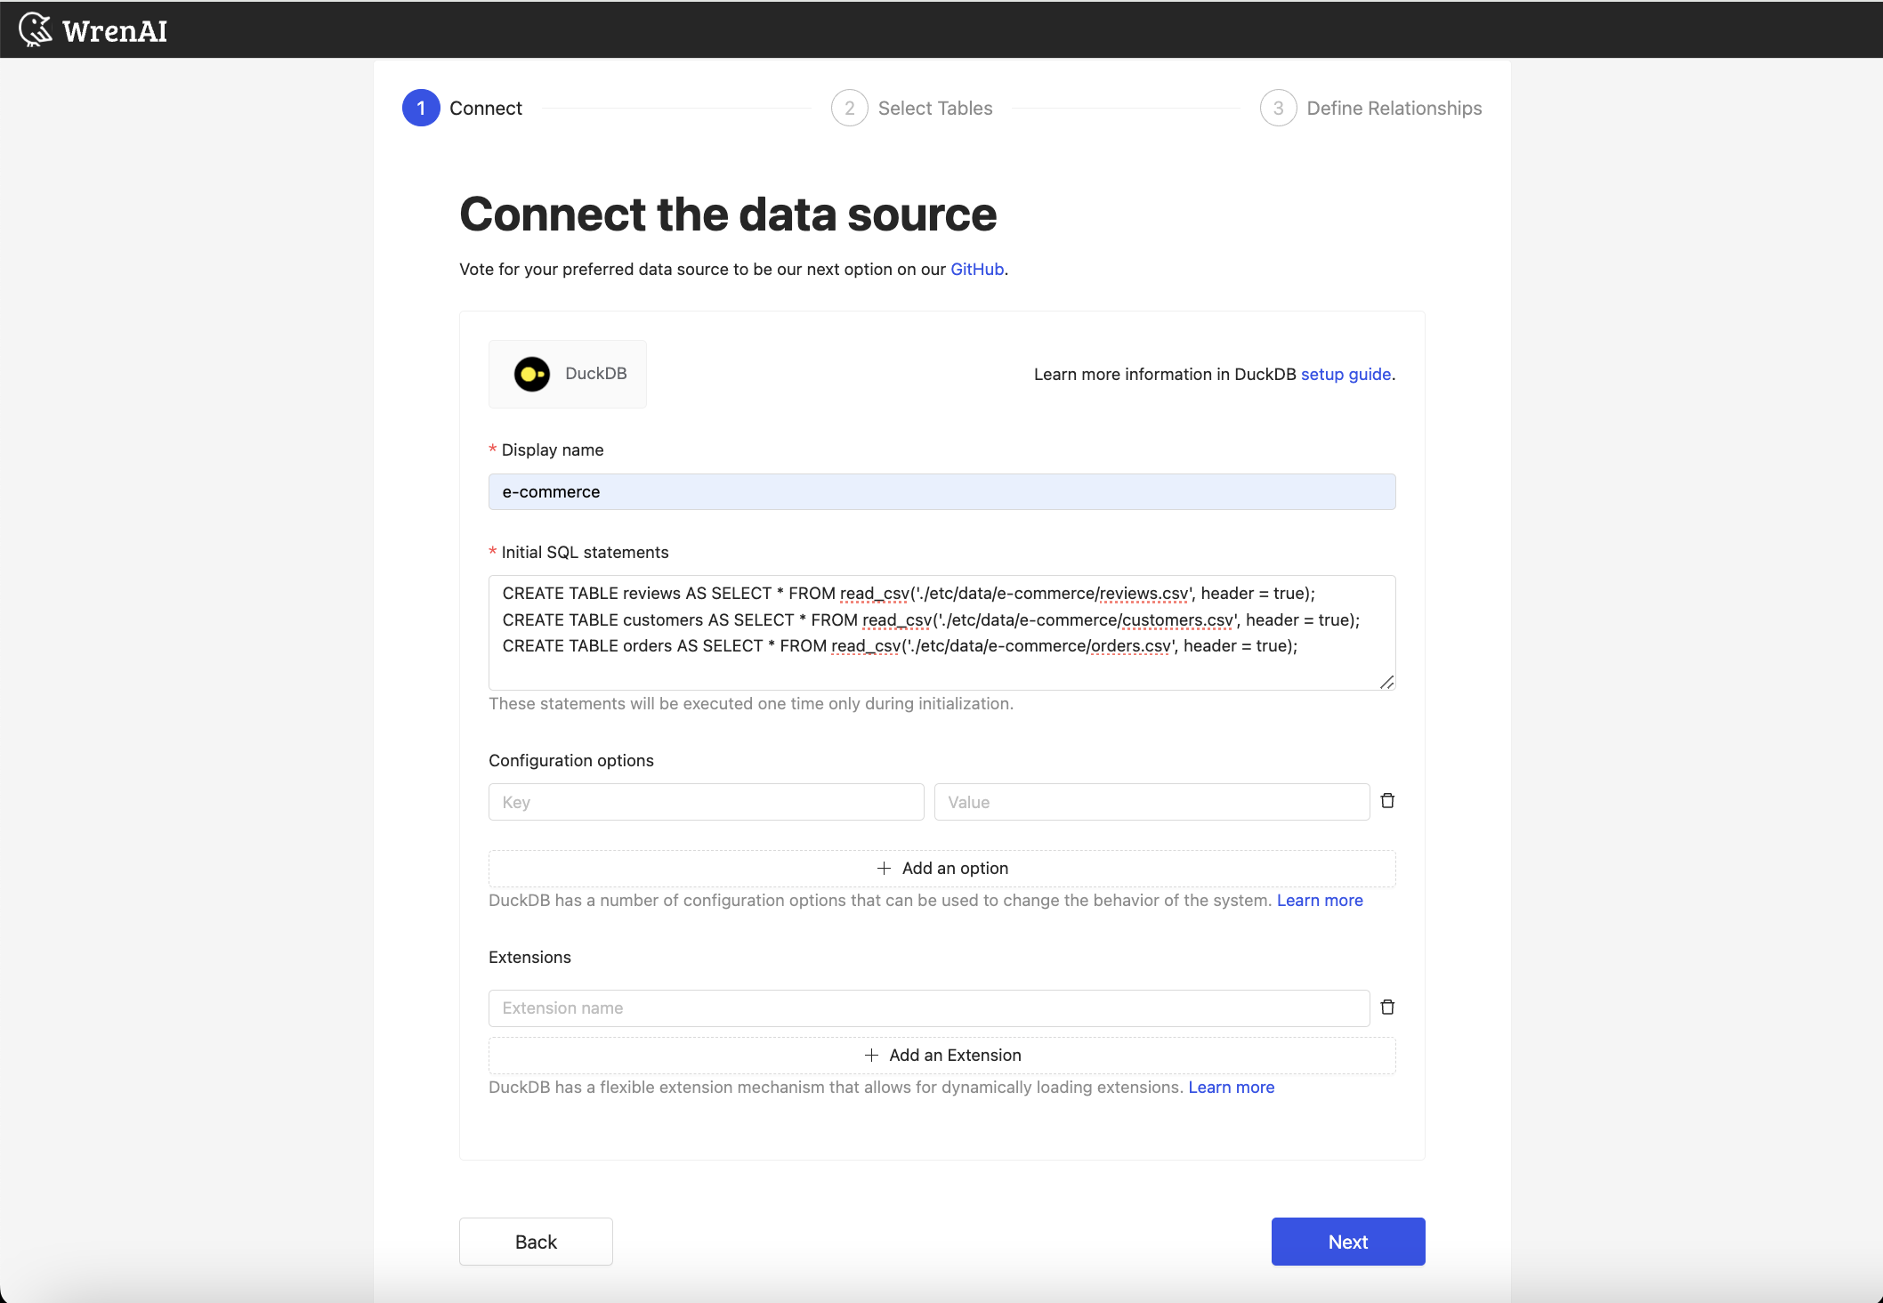Click the Initial SQL statements label

[585, 552]
